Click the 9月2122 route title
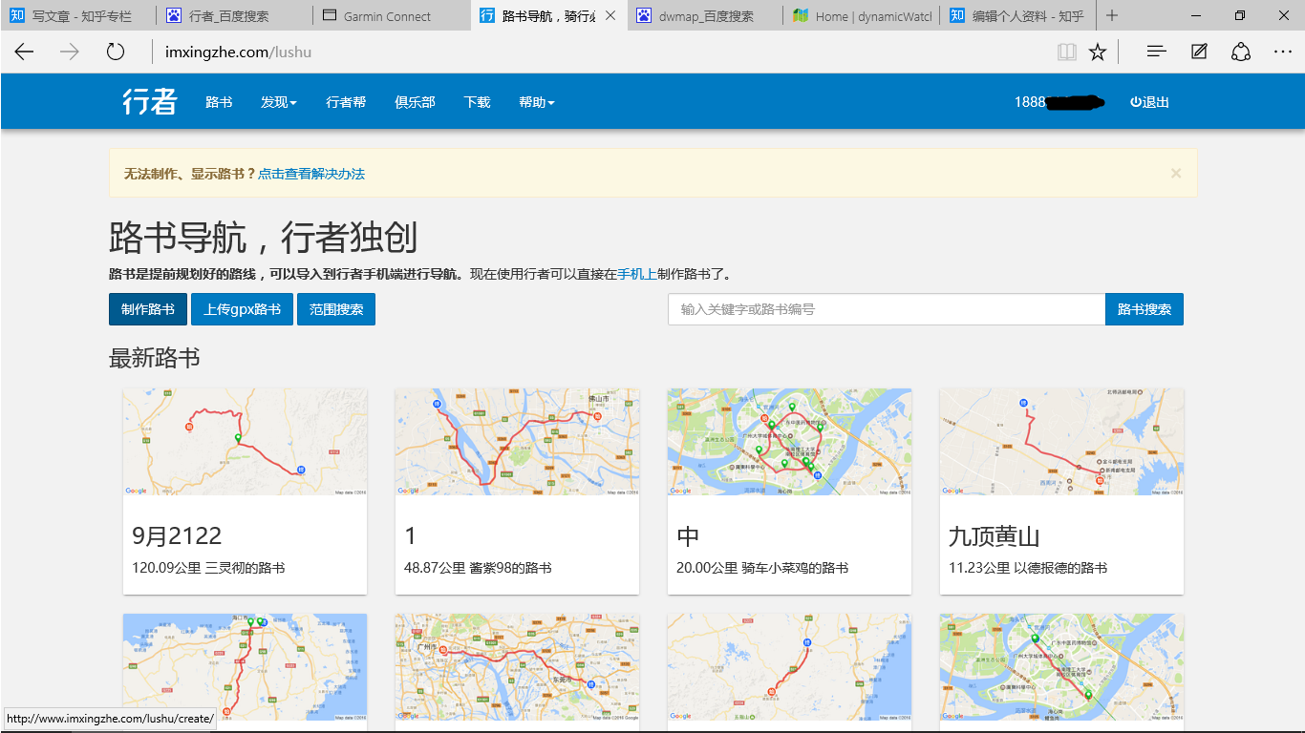The image size is (1305, 733). coord(177,536)
